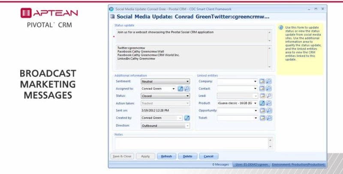
Task: Click inside the Notes text field
Action: pos(193,143)
